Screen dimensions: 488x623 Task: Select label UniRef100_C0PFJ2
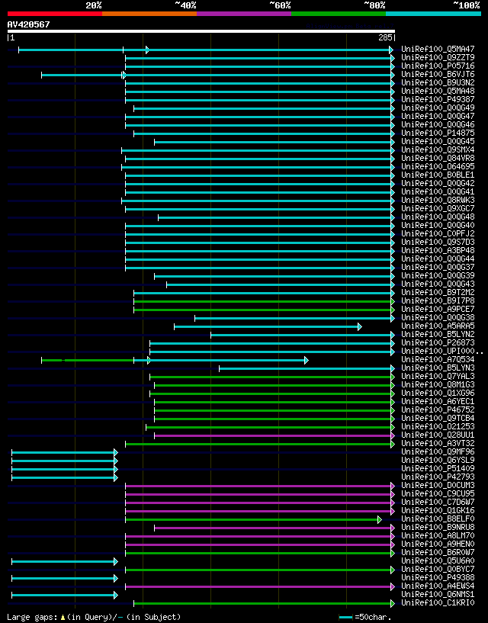tap(438, 233)
